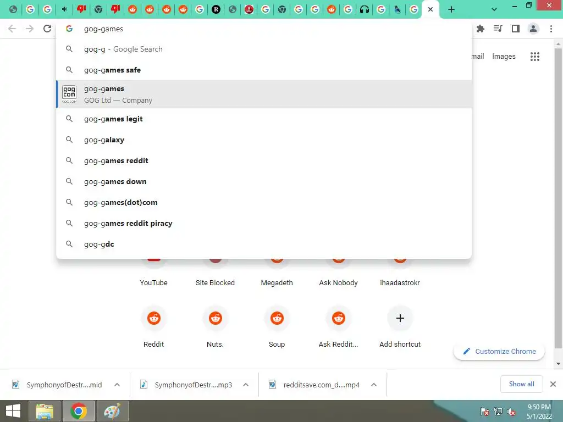Expand options for the .mp4 download
The width and height of the screenshot is (563, 422).
(374, 385)
